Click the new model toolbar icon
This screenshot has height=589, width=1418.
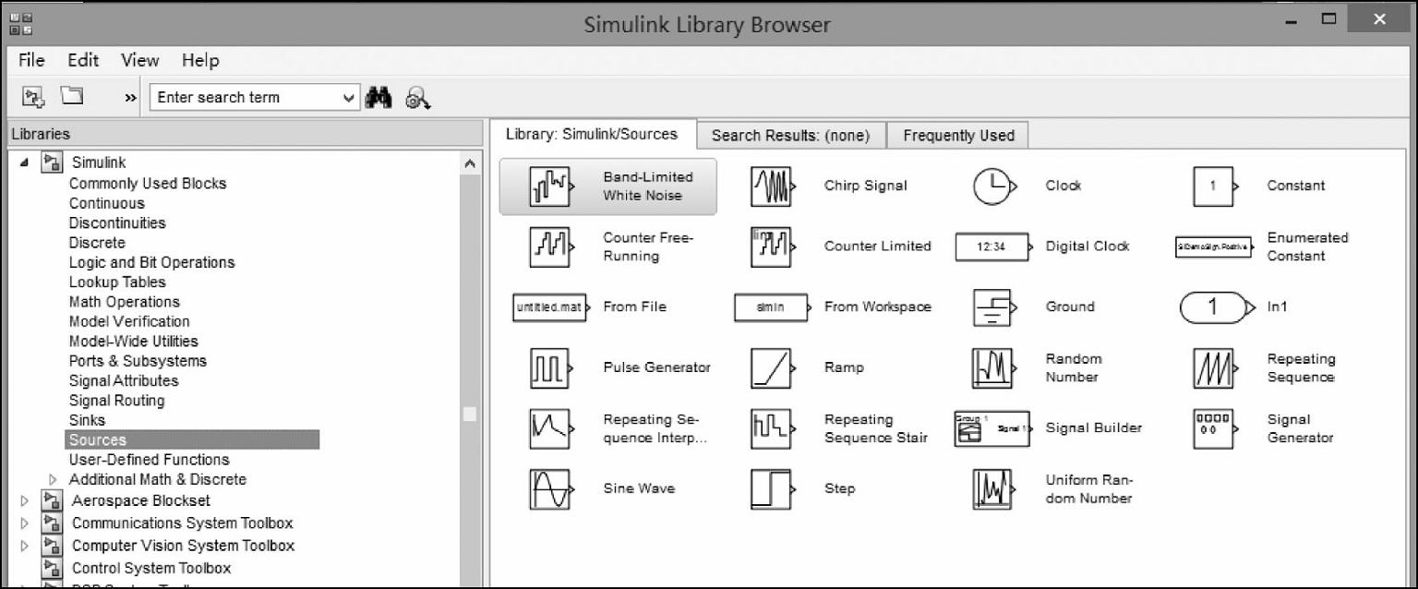point(33,96)
